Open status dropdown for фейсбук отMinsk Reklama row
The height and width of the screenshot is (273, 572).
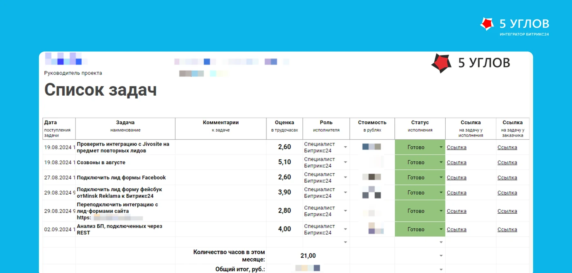point(441,193)
